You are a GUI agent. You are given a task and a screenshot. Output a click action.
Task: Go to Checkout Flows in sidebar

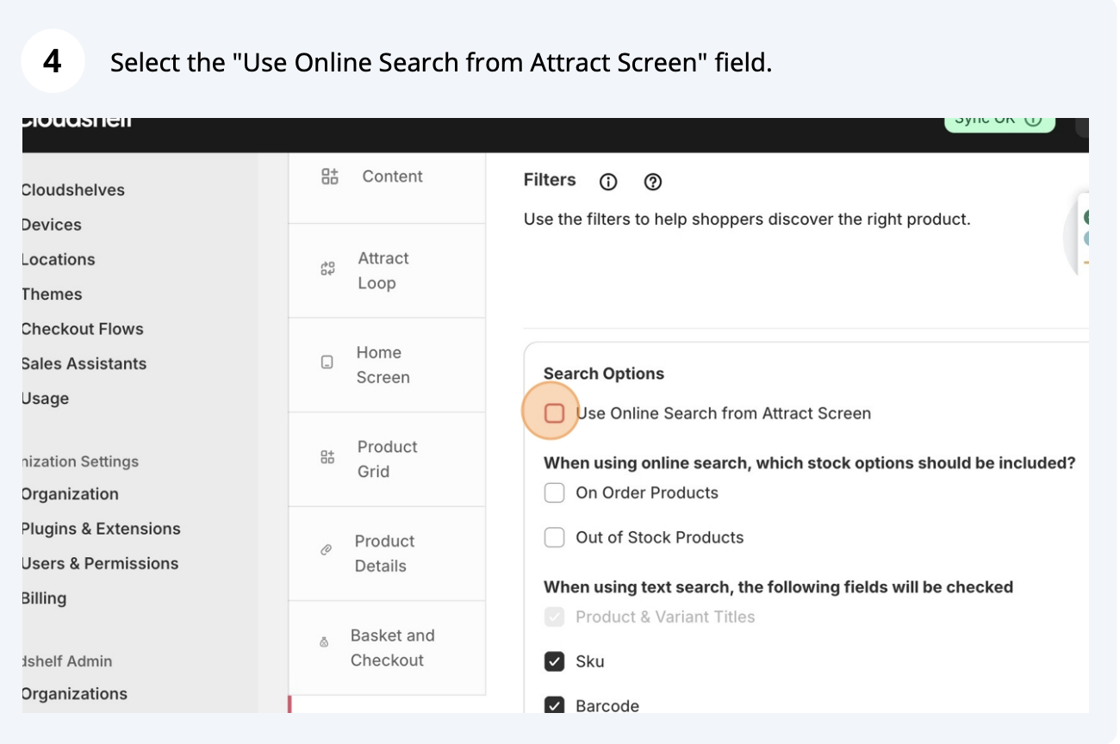click(83, 329)
